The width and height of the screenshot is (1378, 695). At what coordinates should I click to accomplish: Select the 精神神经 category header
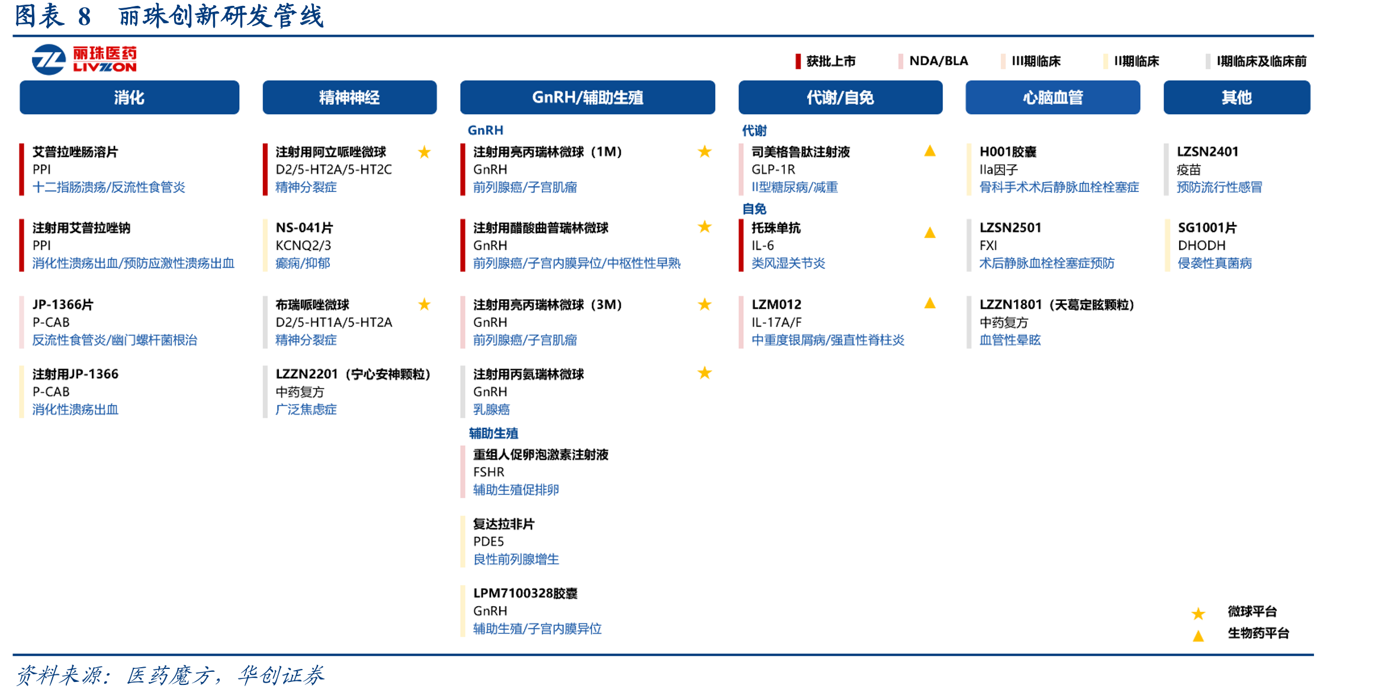(x=349, y=97)
